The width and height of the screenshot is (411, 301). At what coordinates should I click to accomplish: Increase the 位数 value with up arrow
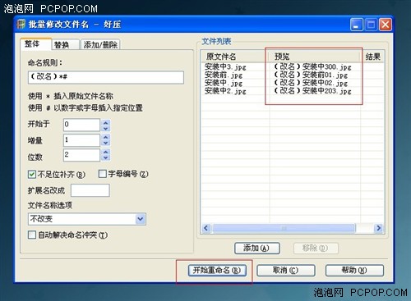click(x=106, y=152)
